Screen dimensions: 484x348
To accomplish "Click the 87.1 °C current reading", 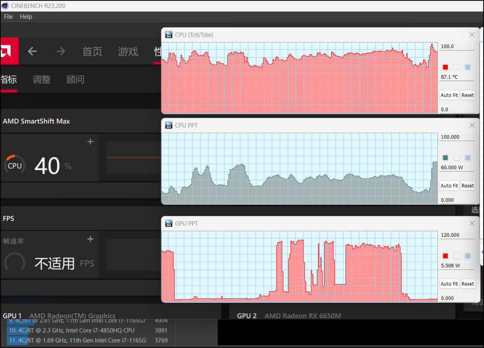I will (457, 77).
